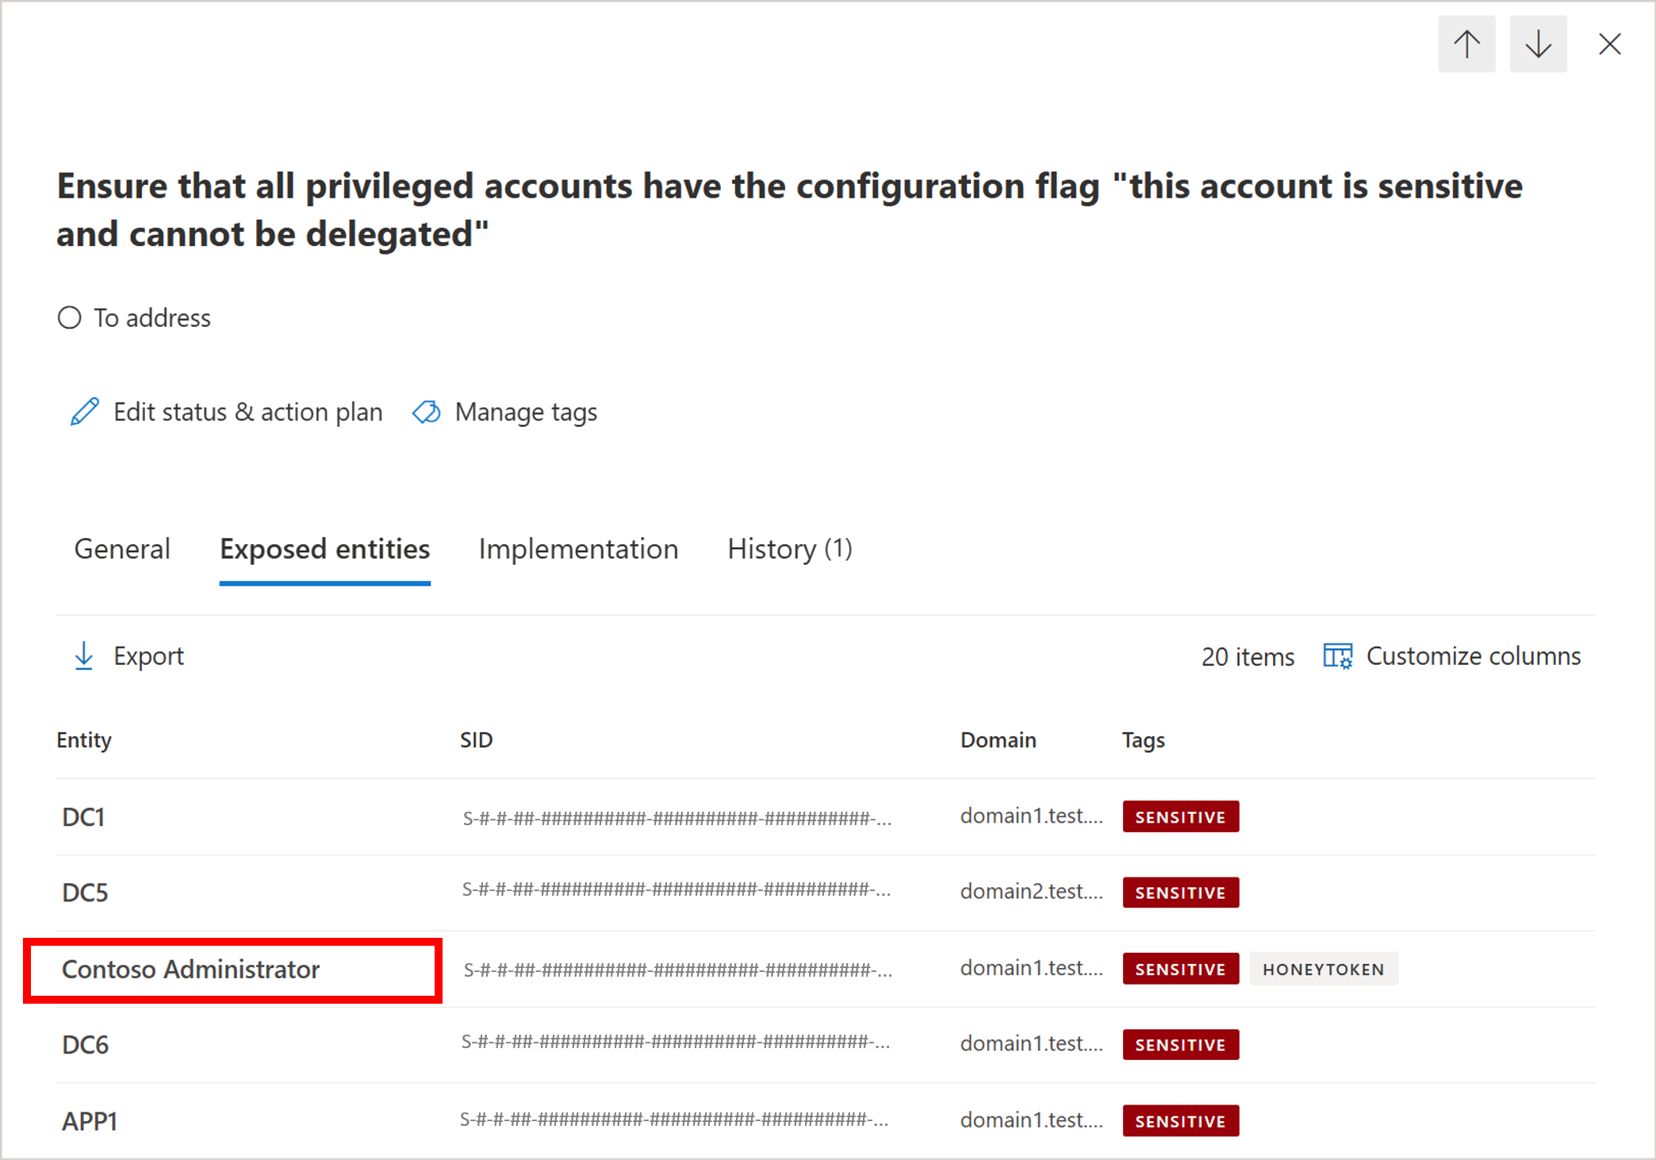This screenshot has height=1160, width=1656.
Task: Click the recommendation title heading
Action: click(789, 209)
